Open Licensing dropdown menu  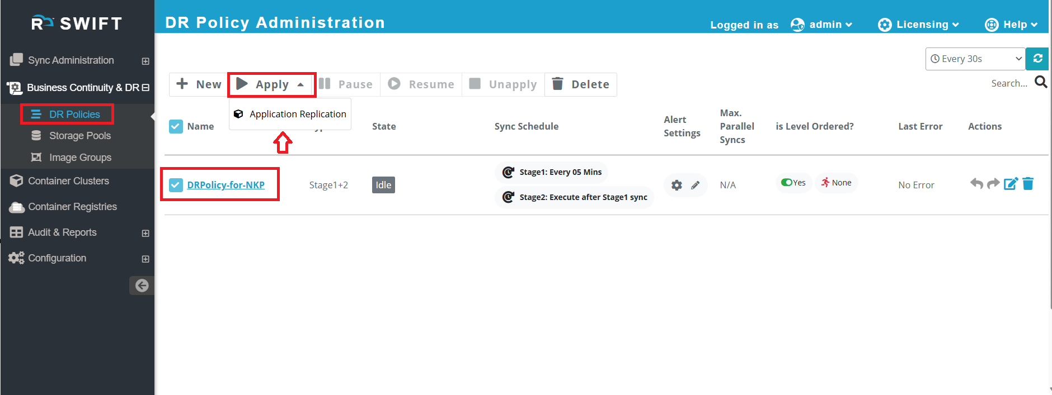pos(928,25)
